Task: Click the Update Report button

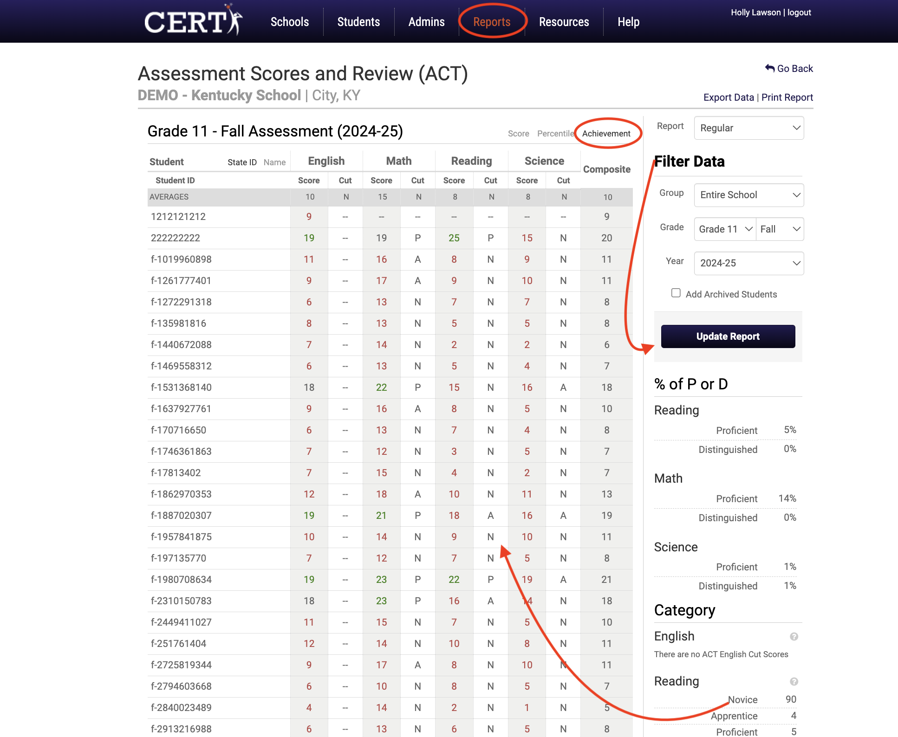Action: click(x=727, y=336)
